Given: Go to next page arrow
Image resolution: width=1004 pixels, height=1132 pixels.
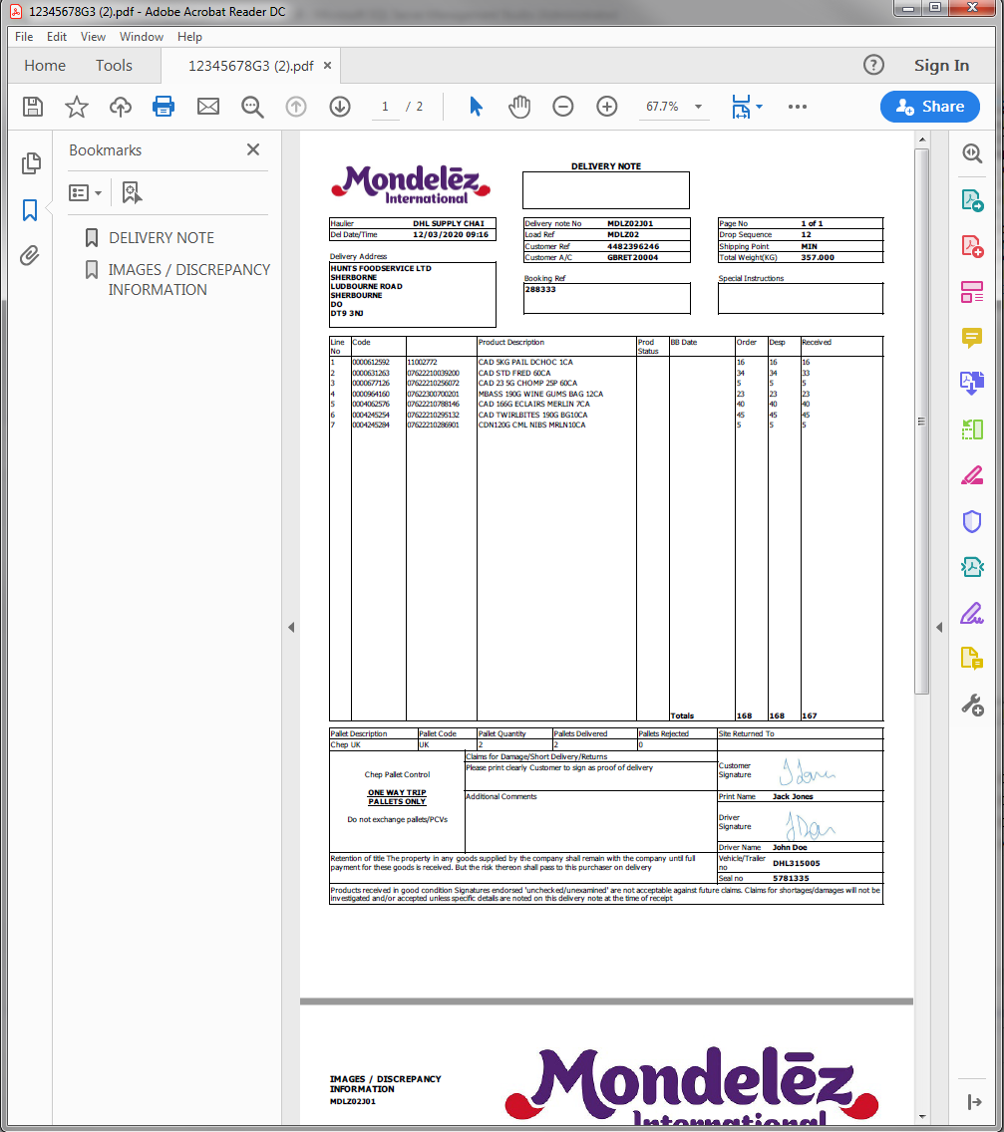Looking at the screenshot, I should pos(340,107).
